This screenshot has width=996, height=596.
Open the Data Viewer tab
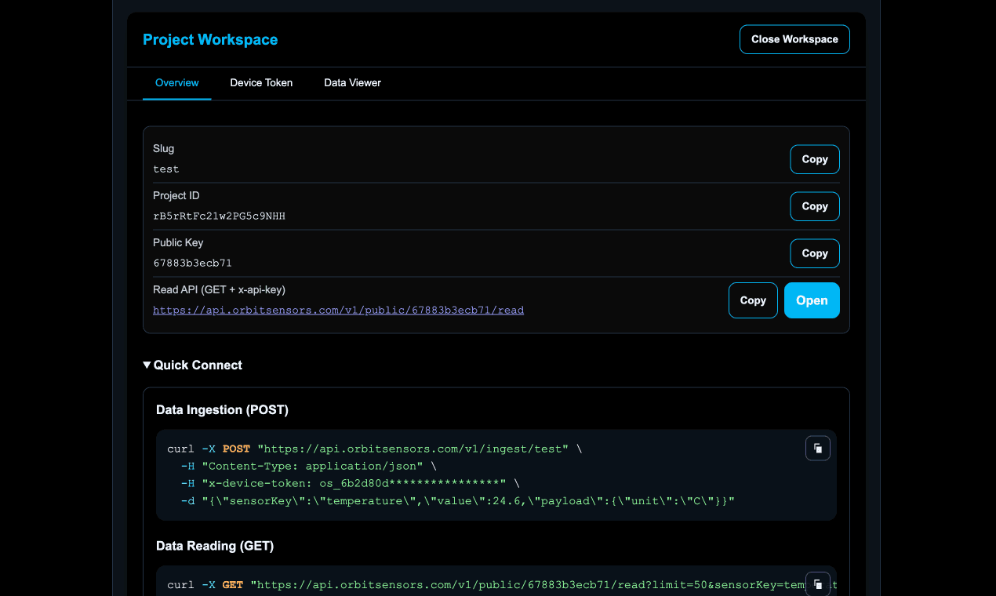coord(352,82)
